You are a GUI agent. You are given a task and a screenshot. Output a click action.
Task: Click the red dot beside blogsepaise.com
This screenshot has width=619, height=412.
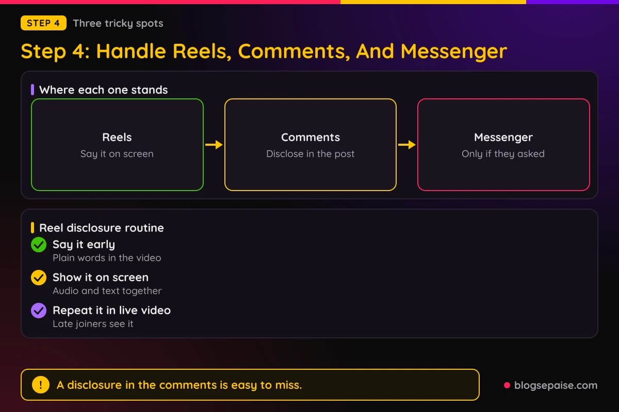tap(507, 385)
